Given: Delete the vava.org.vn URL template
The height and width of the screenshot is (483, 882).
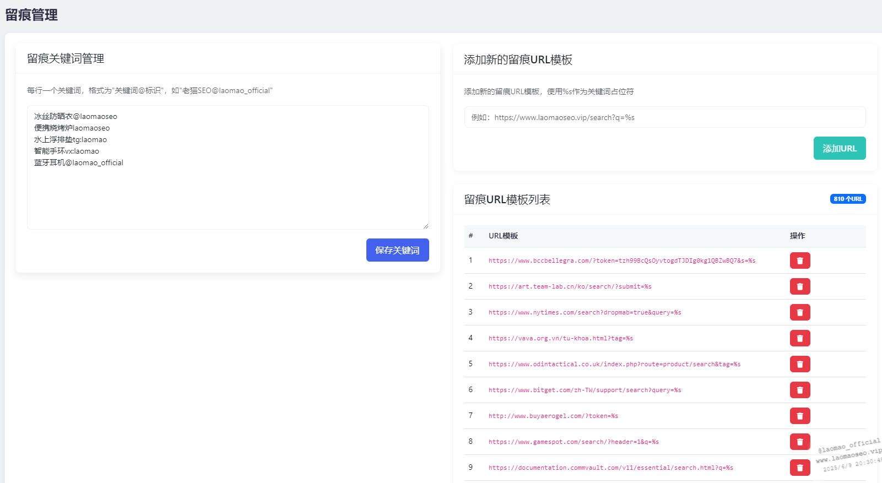Looking at the screenshot, I should click(x=800, y=338).
